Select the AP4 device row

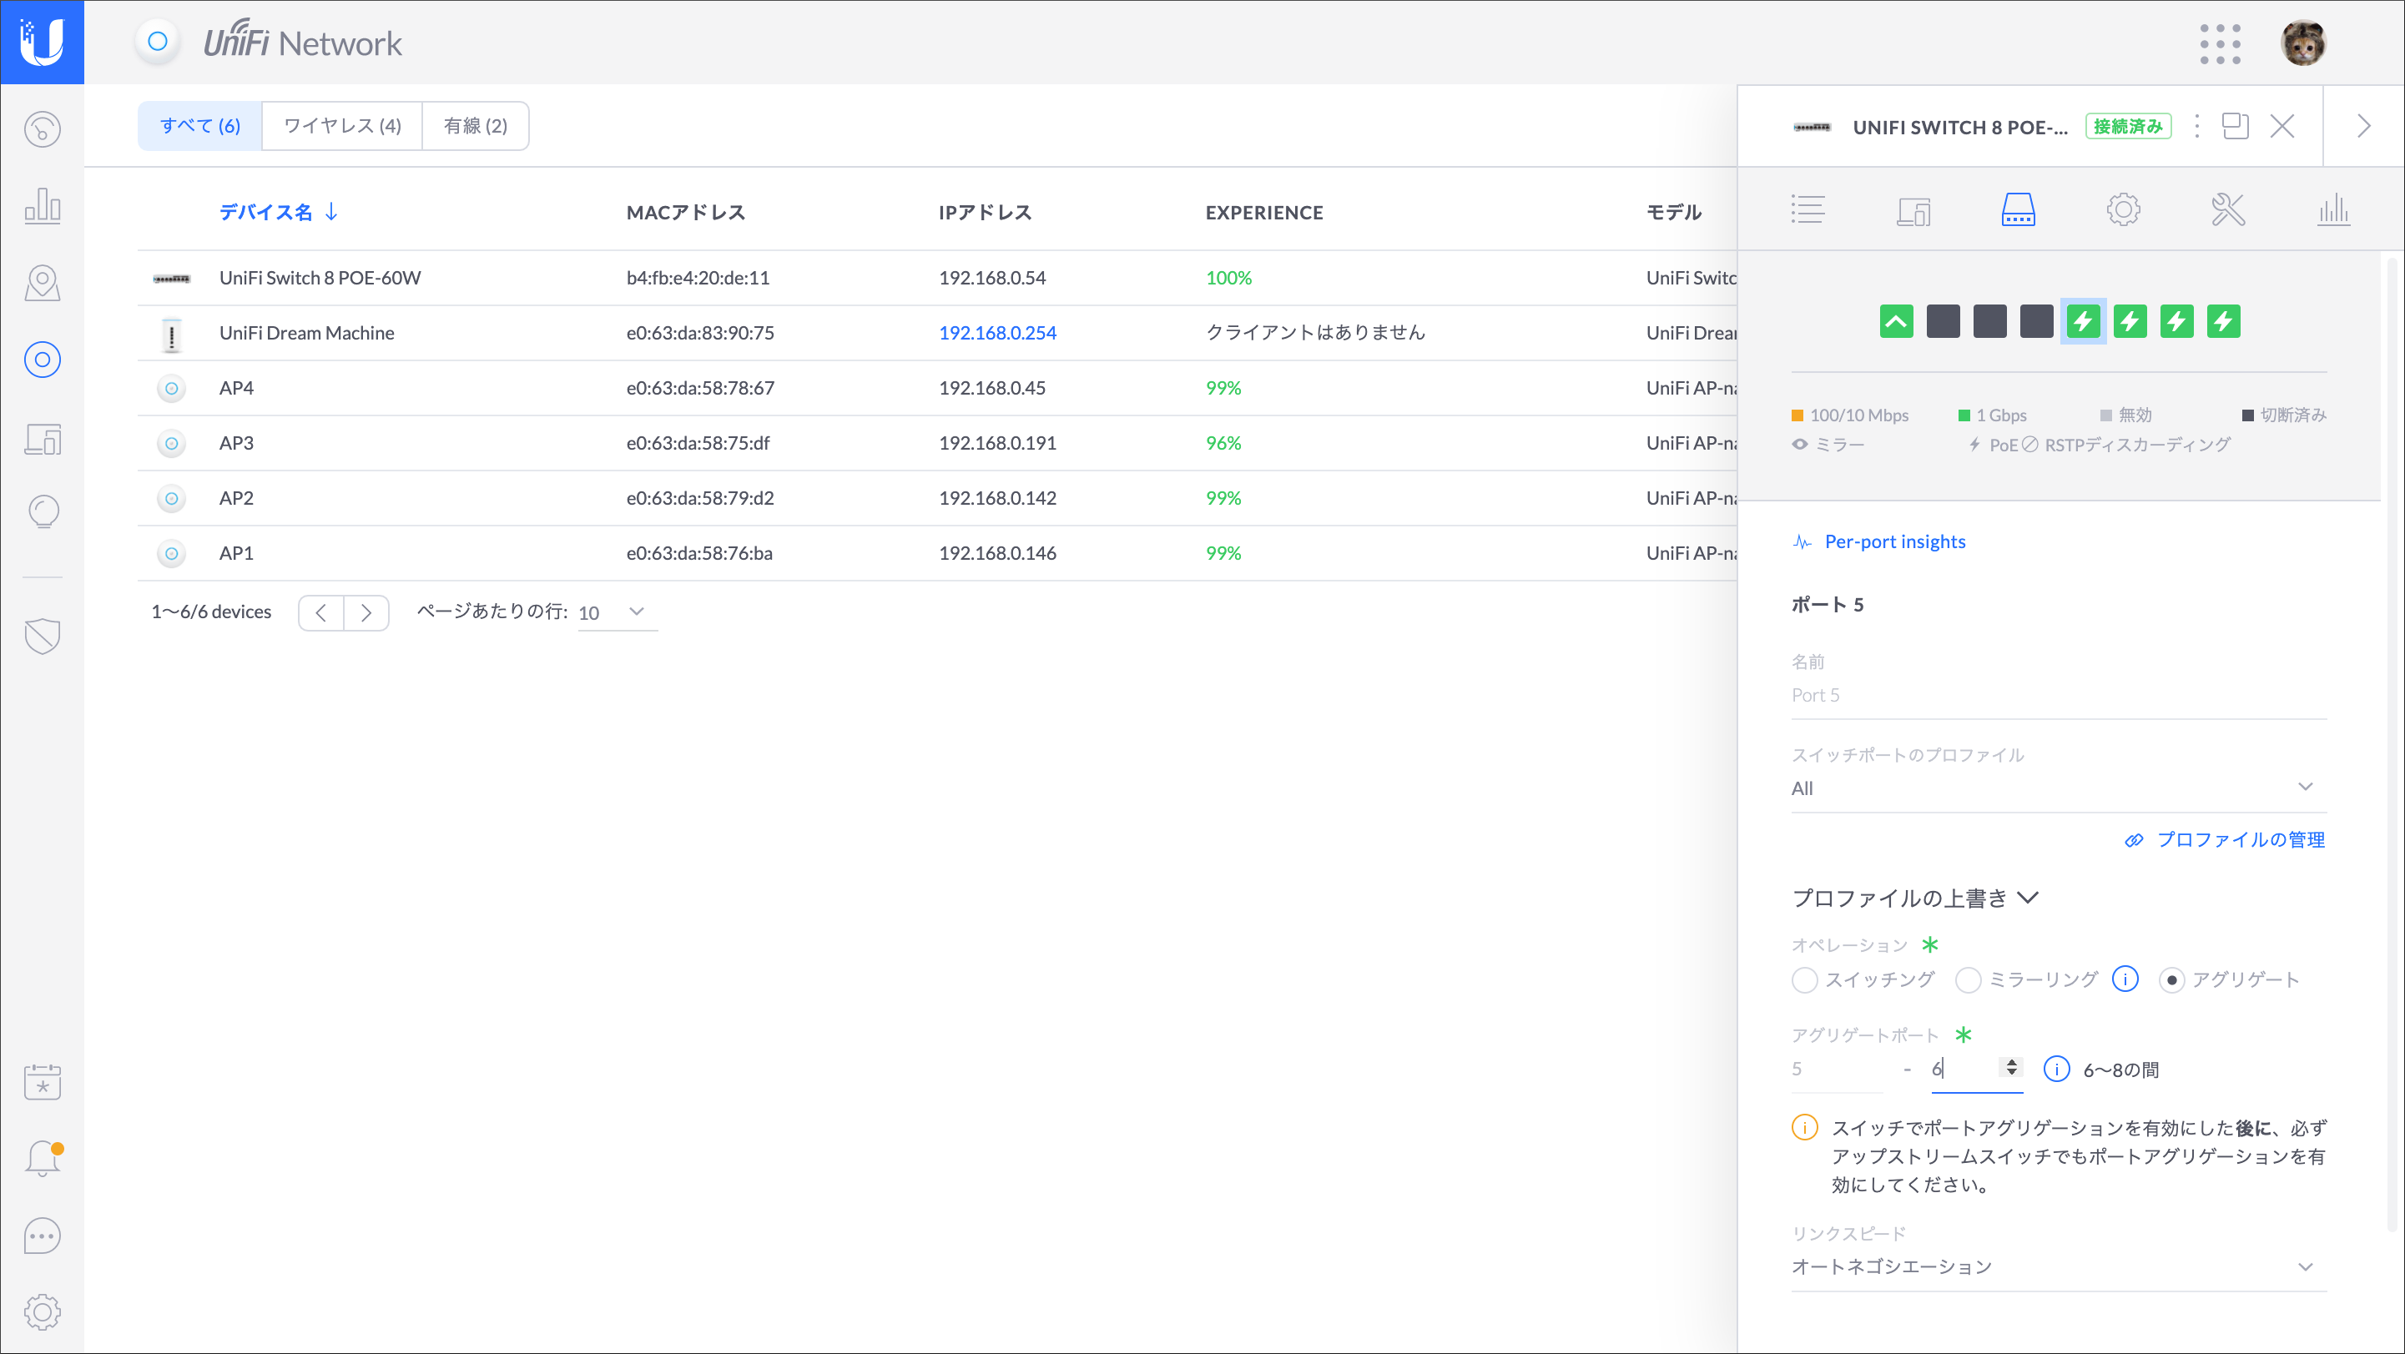coord(936,388)
